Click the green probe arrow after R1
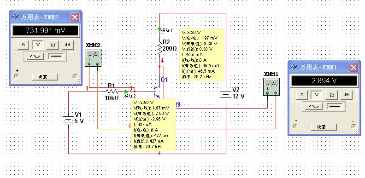 tap(126, 92)
